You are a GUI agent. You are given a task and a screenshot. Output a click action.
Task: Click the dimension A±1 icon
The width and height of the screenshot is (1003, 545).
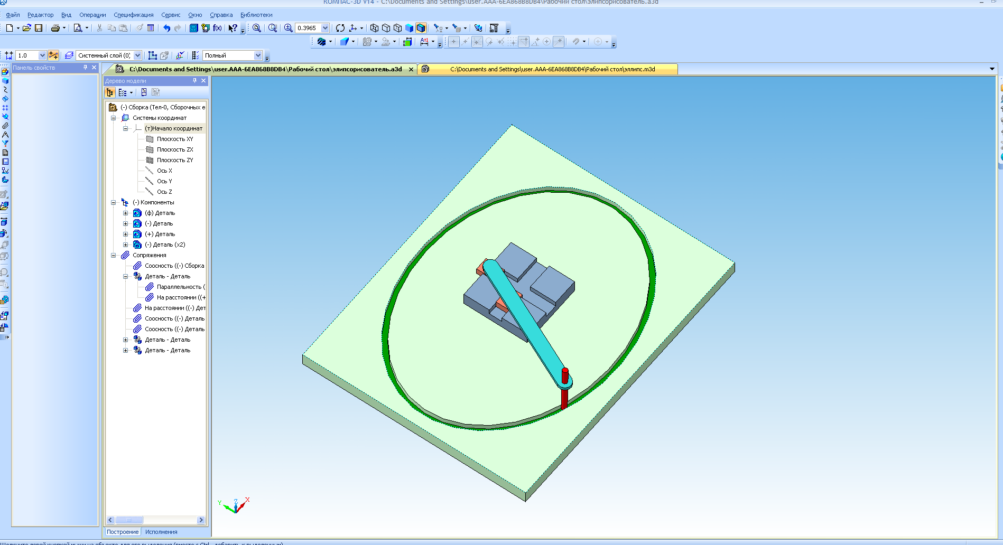coord(424,42)
